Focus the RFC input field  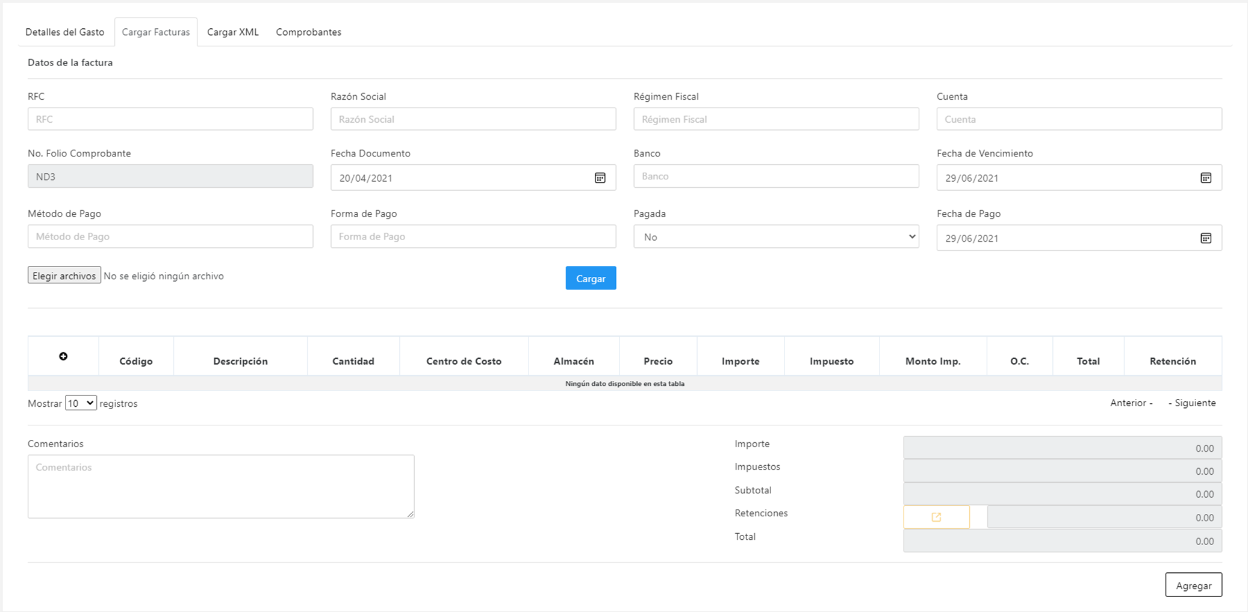[x=170, y=119]
